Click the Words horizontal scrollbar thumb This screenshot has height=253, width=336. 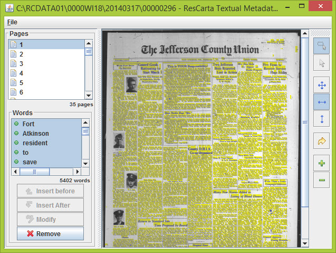click(x=34, y=172)
